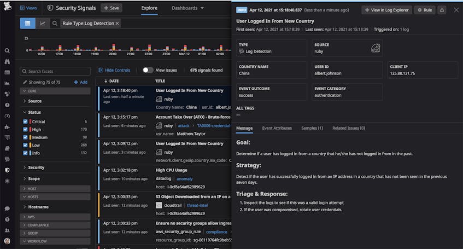Select the Explore tab
This screenshot has width=463, height=249.
point(149,8)
